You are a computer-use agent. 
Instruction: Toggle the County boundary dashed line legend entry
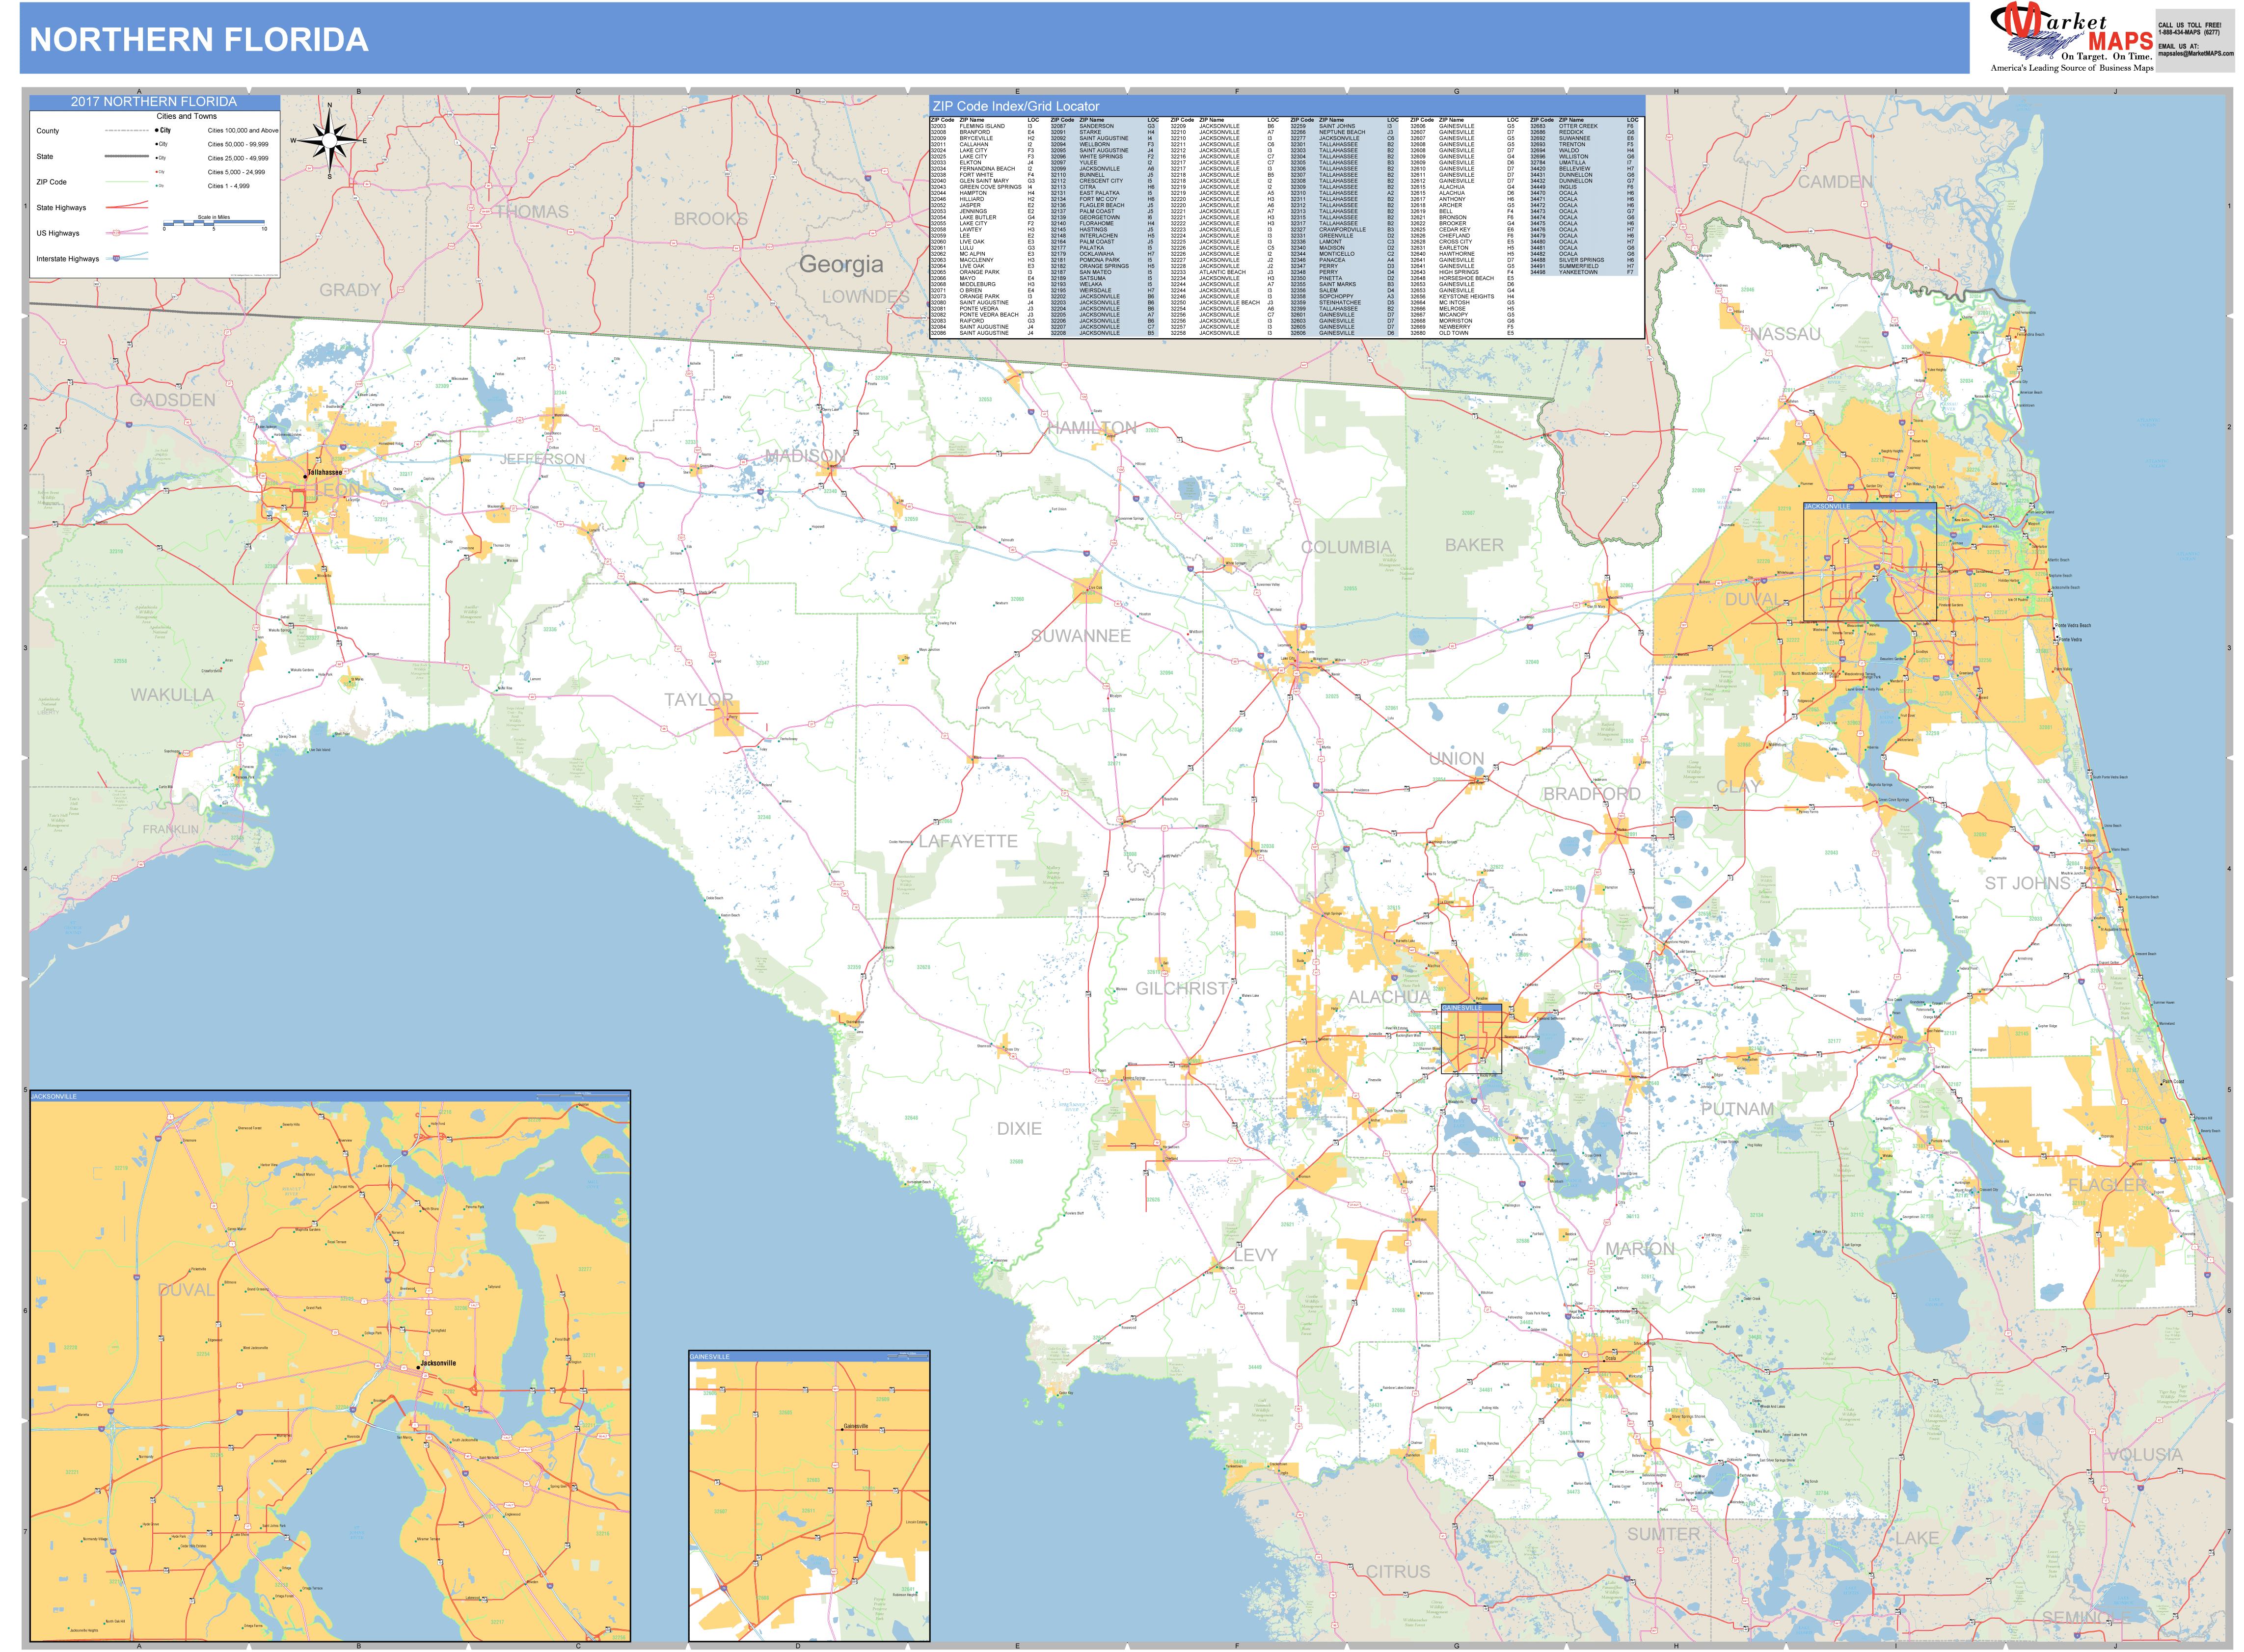point(126,131)
